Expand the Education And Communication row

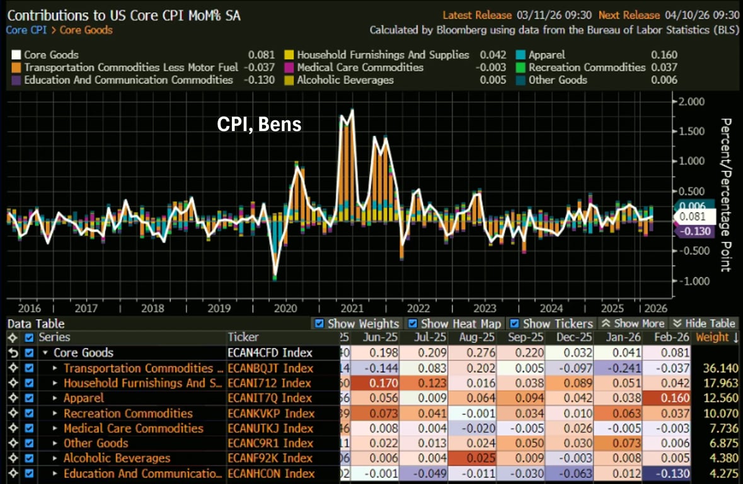point(55,474)
